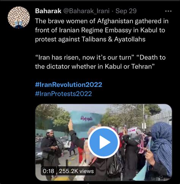Click the round Baharak profile avatar
This screenshot has width=180, height=184.
[x=19, y=17]
